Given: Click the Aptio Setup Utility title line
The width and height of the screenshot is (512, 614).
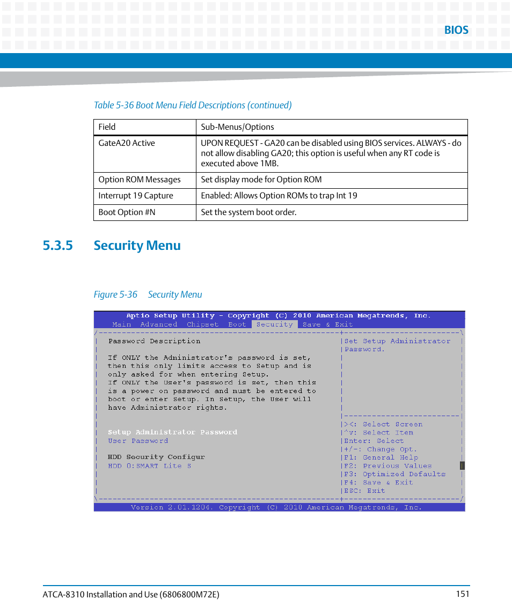Looking at the screenshot, I should coord(279,316).
